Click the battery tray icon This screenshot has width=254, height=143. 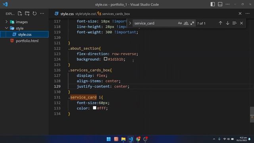pyautogui.click(x=233, y=139)
